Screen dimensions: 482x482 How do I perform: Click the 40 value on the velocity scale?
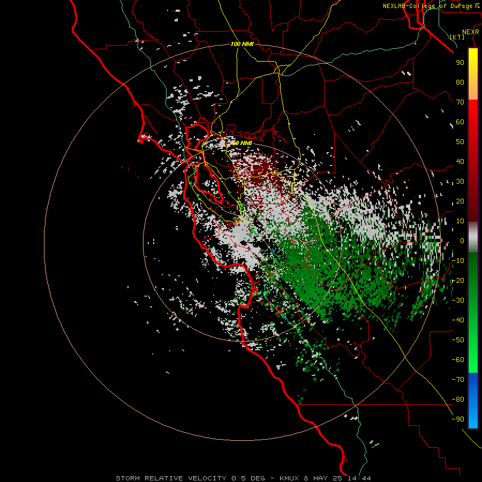pos(460,161)
